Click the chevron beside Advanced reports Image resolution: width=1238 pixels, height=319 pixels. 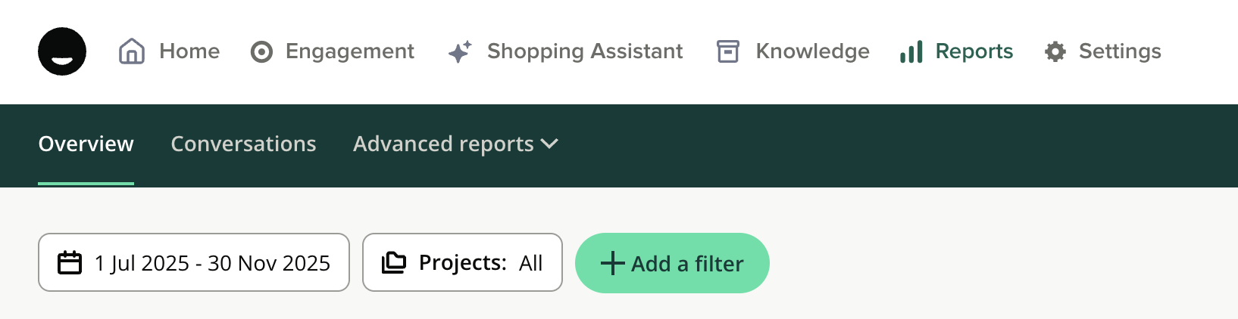(550, 144)
